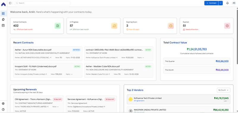This screenshot has width=238, height=113.
Task: Click the rank 1 vendor badge
Action: click(x=130, y=99)
